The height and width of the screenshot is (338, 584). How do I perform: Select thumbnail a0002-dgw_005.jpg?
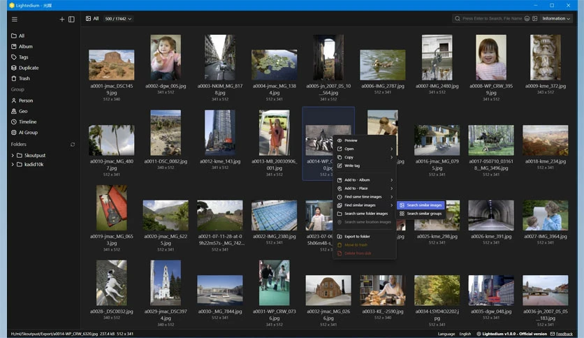pos(166,57)
